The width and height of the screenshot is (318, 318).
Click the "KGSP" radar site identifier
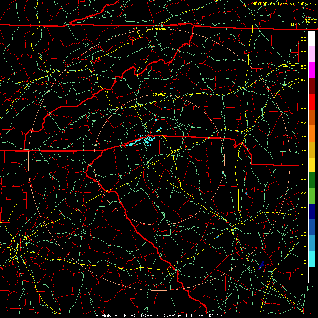point(169,316)
